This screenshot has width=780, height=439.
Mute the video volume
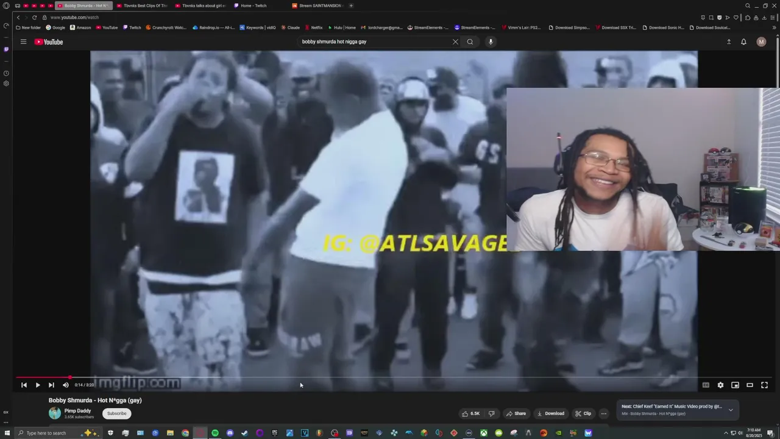pos(66,385)
